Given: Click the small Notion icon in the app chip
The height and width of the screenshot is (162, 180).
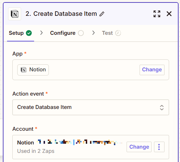Looking at the screenshot, I should pos(24,70).
